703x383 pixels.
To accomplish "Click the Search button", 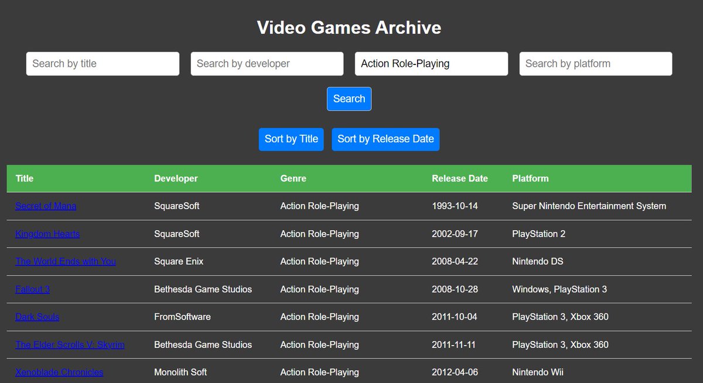I will pos(349,99).
